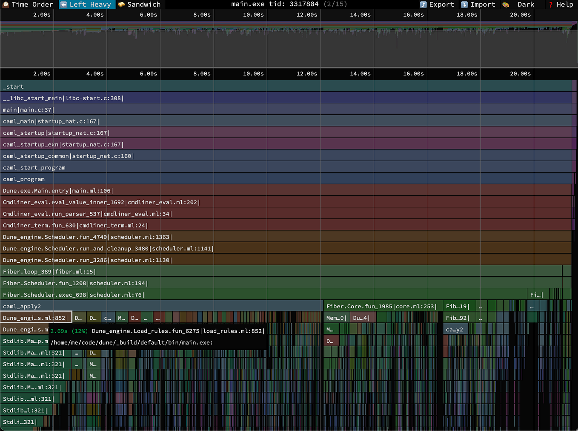Toggle the Dark theme
The height and width of the screenshot is (431, 578).
(526, 5)
